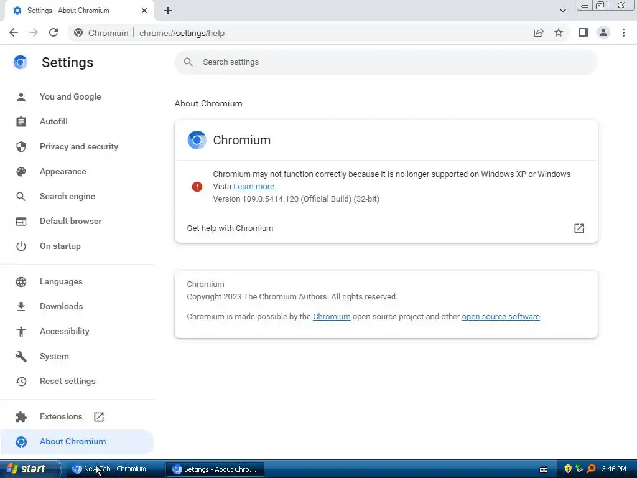Click the Windows start button
Viewport: 637px width, 478px height.
click(30, 469)
